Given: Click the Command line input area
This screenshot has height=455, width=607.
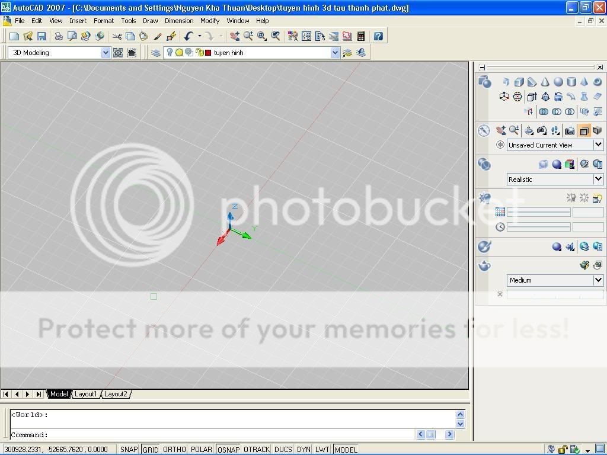Looking at the screenshot, I should (x=212, y=434).
